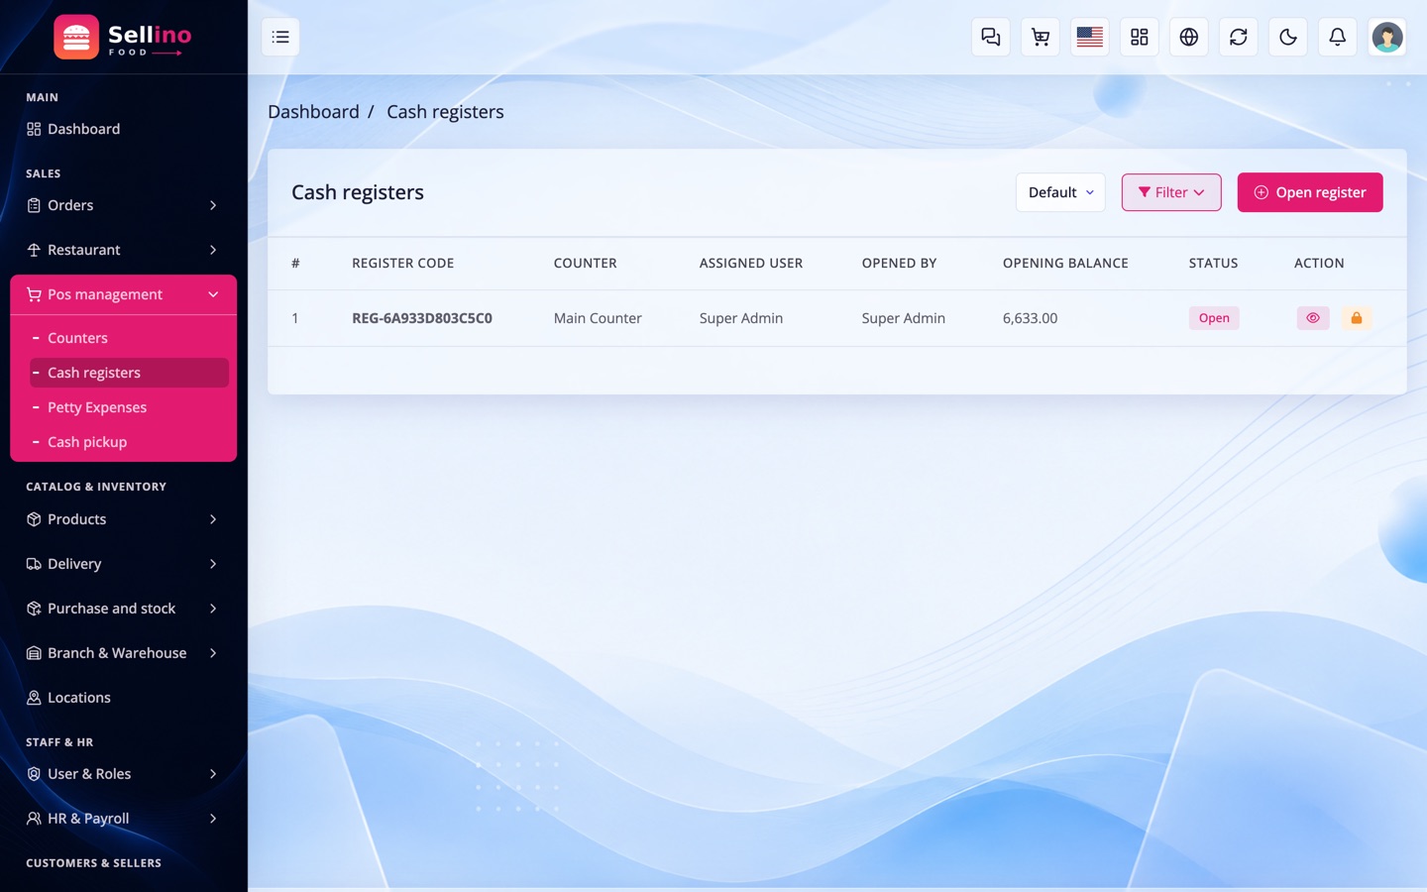Click the OPENING BALANCE column header
1427x892 pixels.
(x=1065, y=263)
